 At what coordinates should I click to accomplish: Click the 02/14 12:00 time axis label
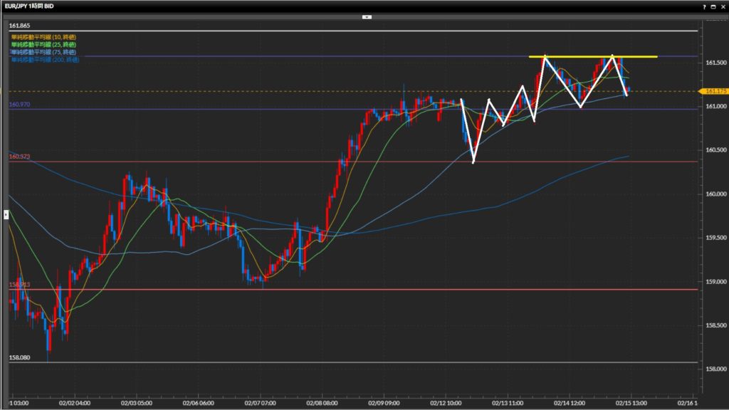tap(568, 401)
